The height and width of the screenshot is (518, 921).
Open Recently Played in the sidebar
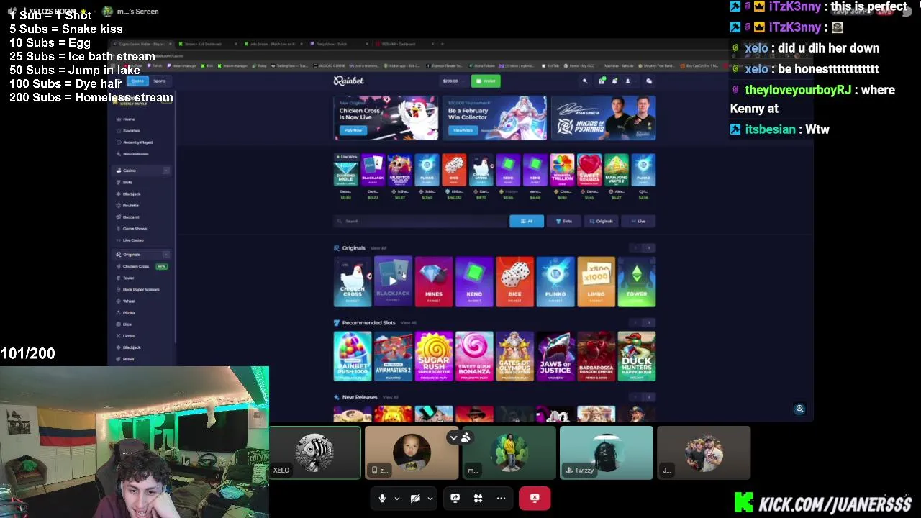[x=137, y=142]
